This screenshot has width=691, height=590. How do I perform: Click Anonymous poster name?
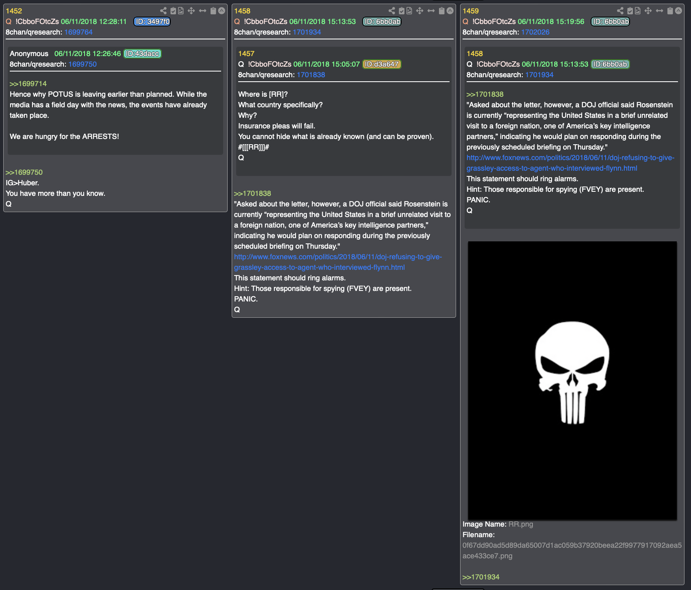(29, 54)
